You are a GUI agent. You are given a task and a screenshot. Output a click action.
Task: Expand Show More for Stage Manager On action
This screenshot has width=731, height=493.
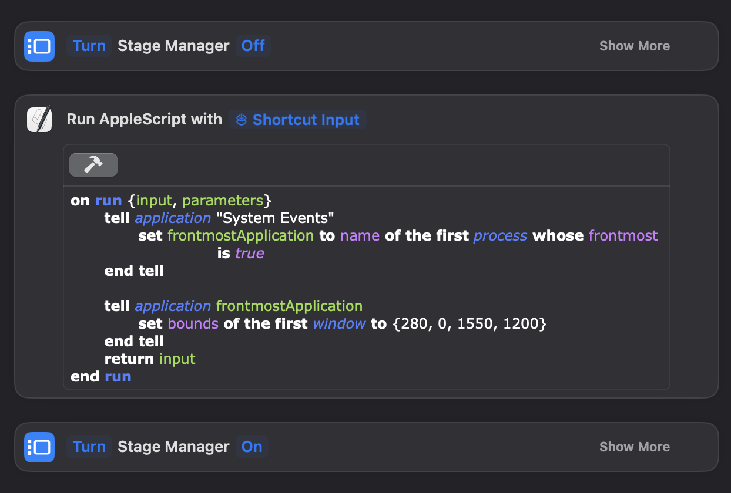[635, 447]
